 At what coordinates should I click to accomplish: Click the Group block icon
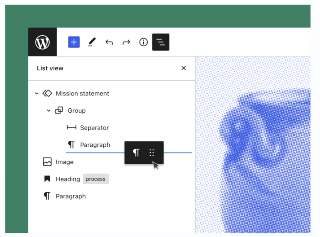60,110
